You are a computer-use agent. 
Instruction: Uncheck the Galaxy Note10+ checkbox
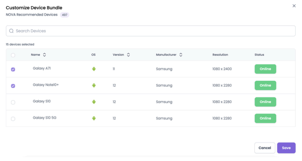[x=13, y=86]
